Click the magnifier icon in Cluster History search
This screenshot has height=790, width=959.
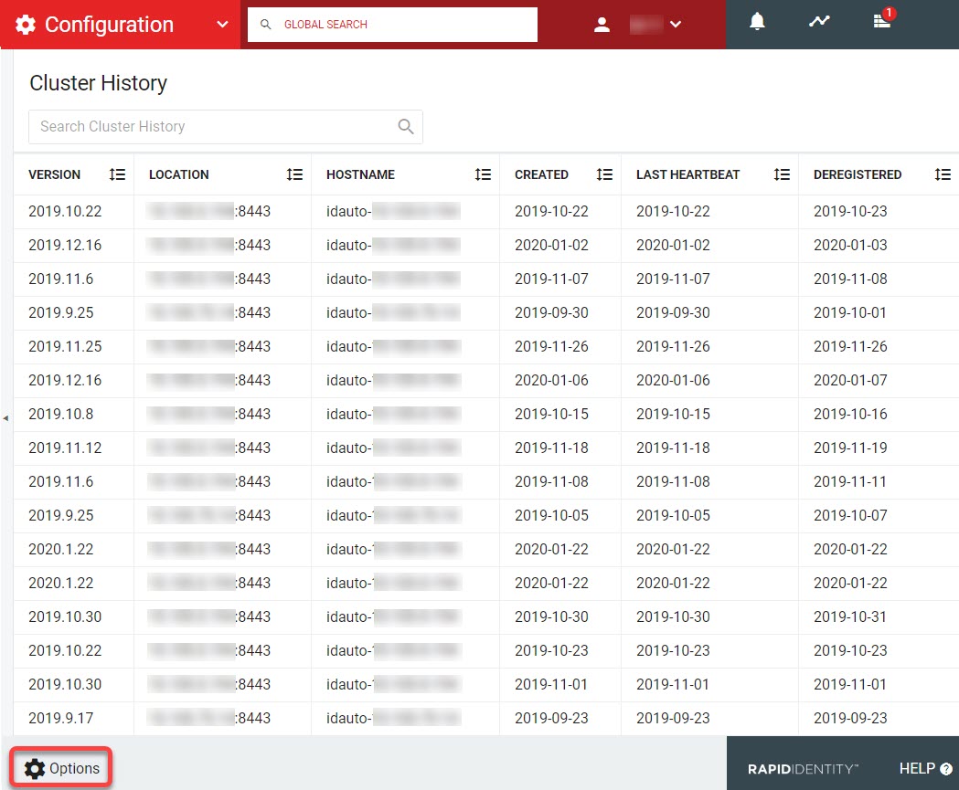coord(406,127)
